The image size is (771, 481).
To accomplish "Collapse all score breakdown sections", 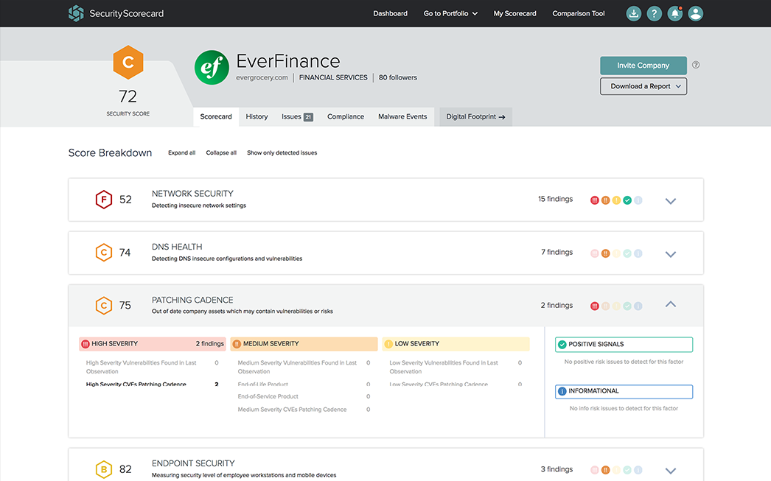I will [x=221, y=152].
